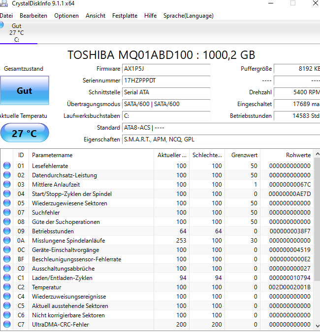Click the status icon for Geräte-Einschaltvorgänge
The image size is (320, 332).
tap(7, 249)
